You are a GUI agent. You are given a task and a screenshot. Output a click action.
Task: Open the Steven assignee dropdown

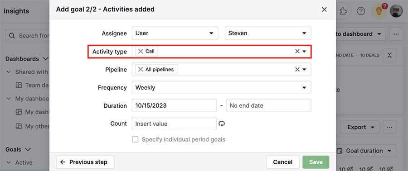coord(268,33)
